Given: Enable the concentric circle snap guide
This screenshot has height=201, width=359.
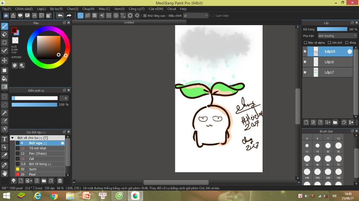Looking at the screenshot, I should pyautogui.click(x=116, y=15).
